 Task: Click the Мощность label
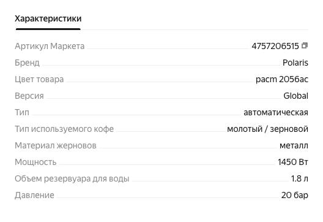(x=35, y=162)
